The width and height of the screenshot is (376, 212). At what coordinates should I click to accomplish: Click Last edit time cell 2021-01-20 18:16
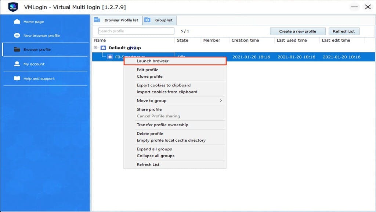tap(341, 57)
